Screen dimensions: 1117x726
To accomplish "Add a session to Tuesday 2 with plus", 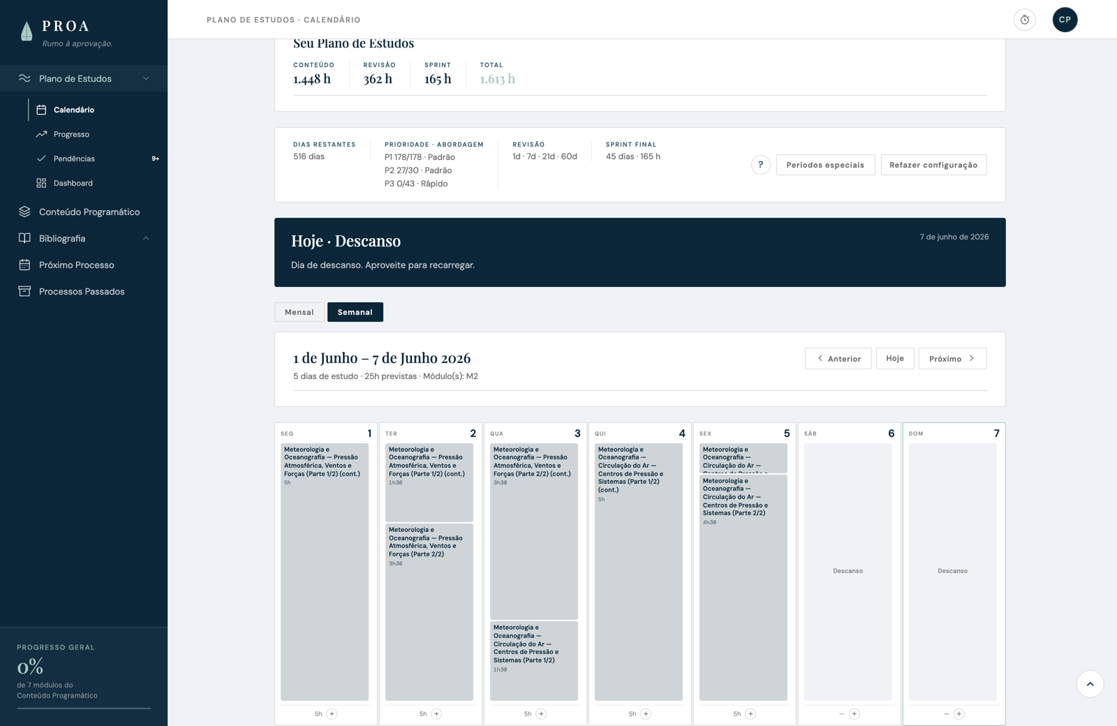I will 436,713.
